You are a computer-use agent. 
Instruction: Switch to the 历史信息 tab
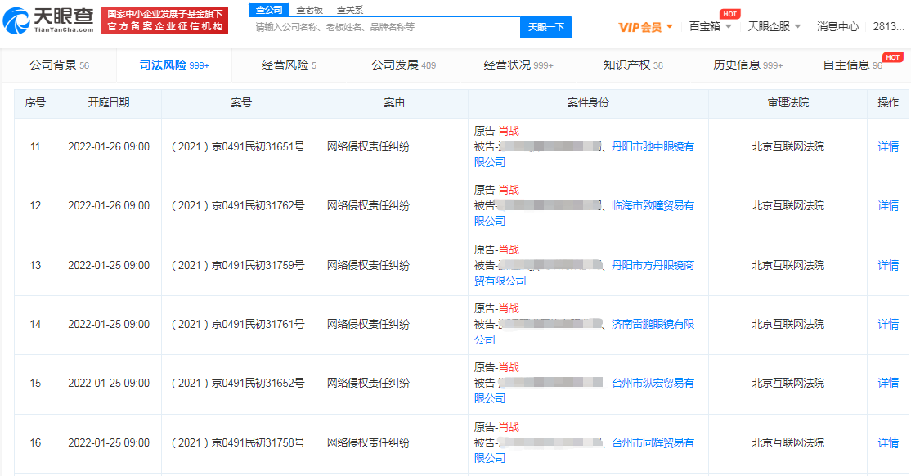747,65
